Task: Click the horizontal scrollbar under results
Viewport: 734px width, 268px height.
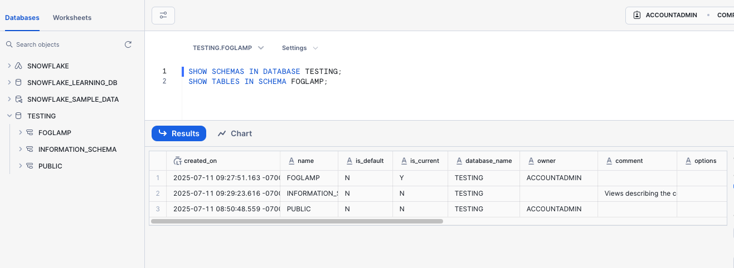Action: click(x=296, y=221)
